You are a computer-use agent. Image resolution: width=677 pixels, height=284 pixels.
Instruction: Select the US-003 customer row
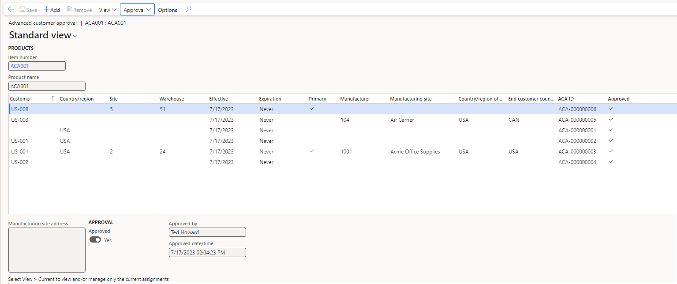(x=19, y=120)
